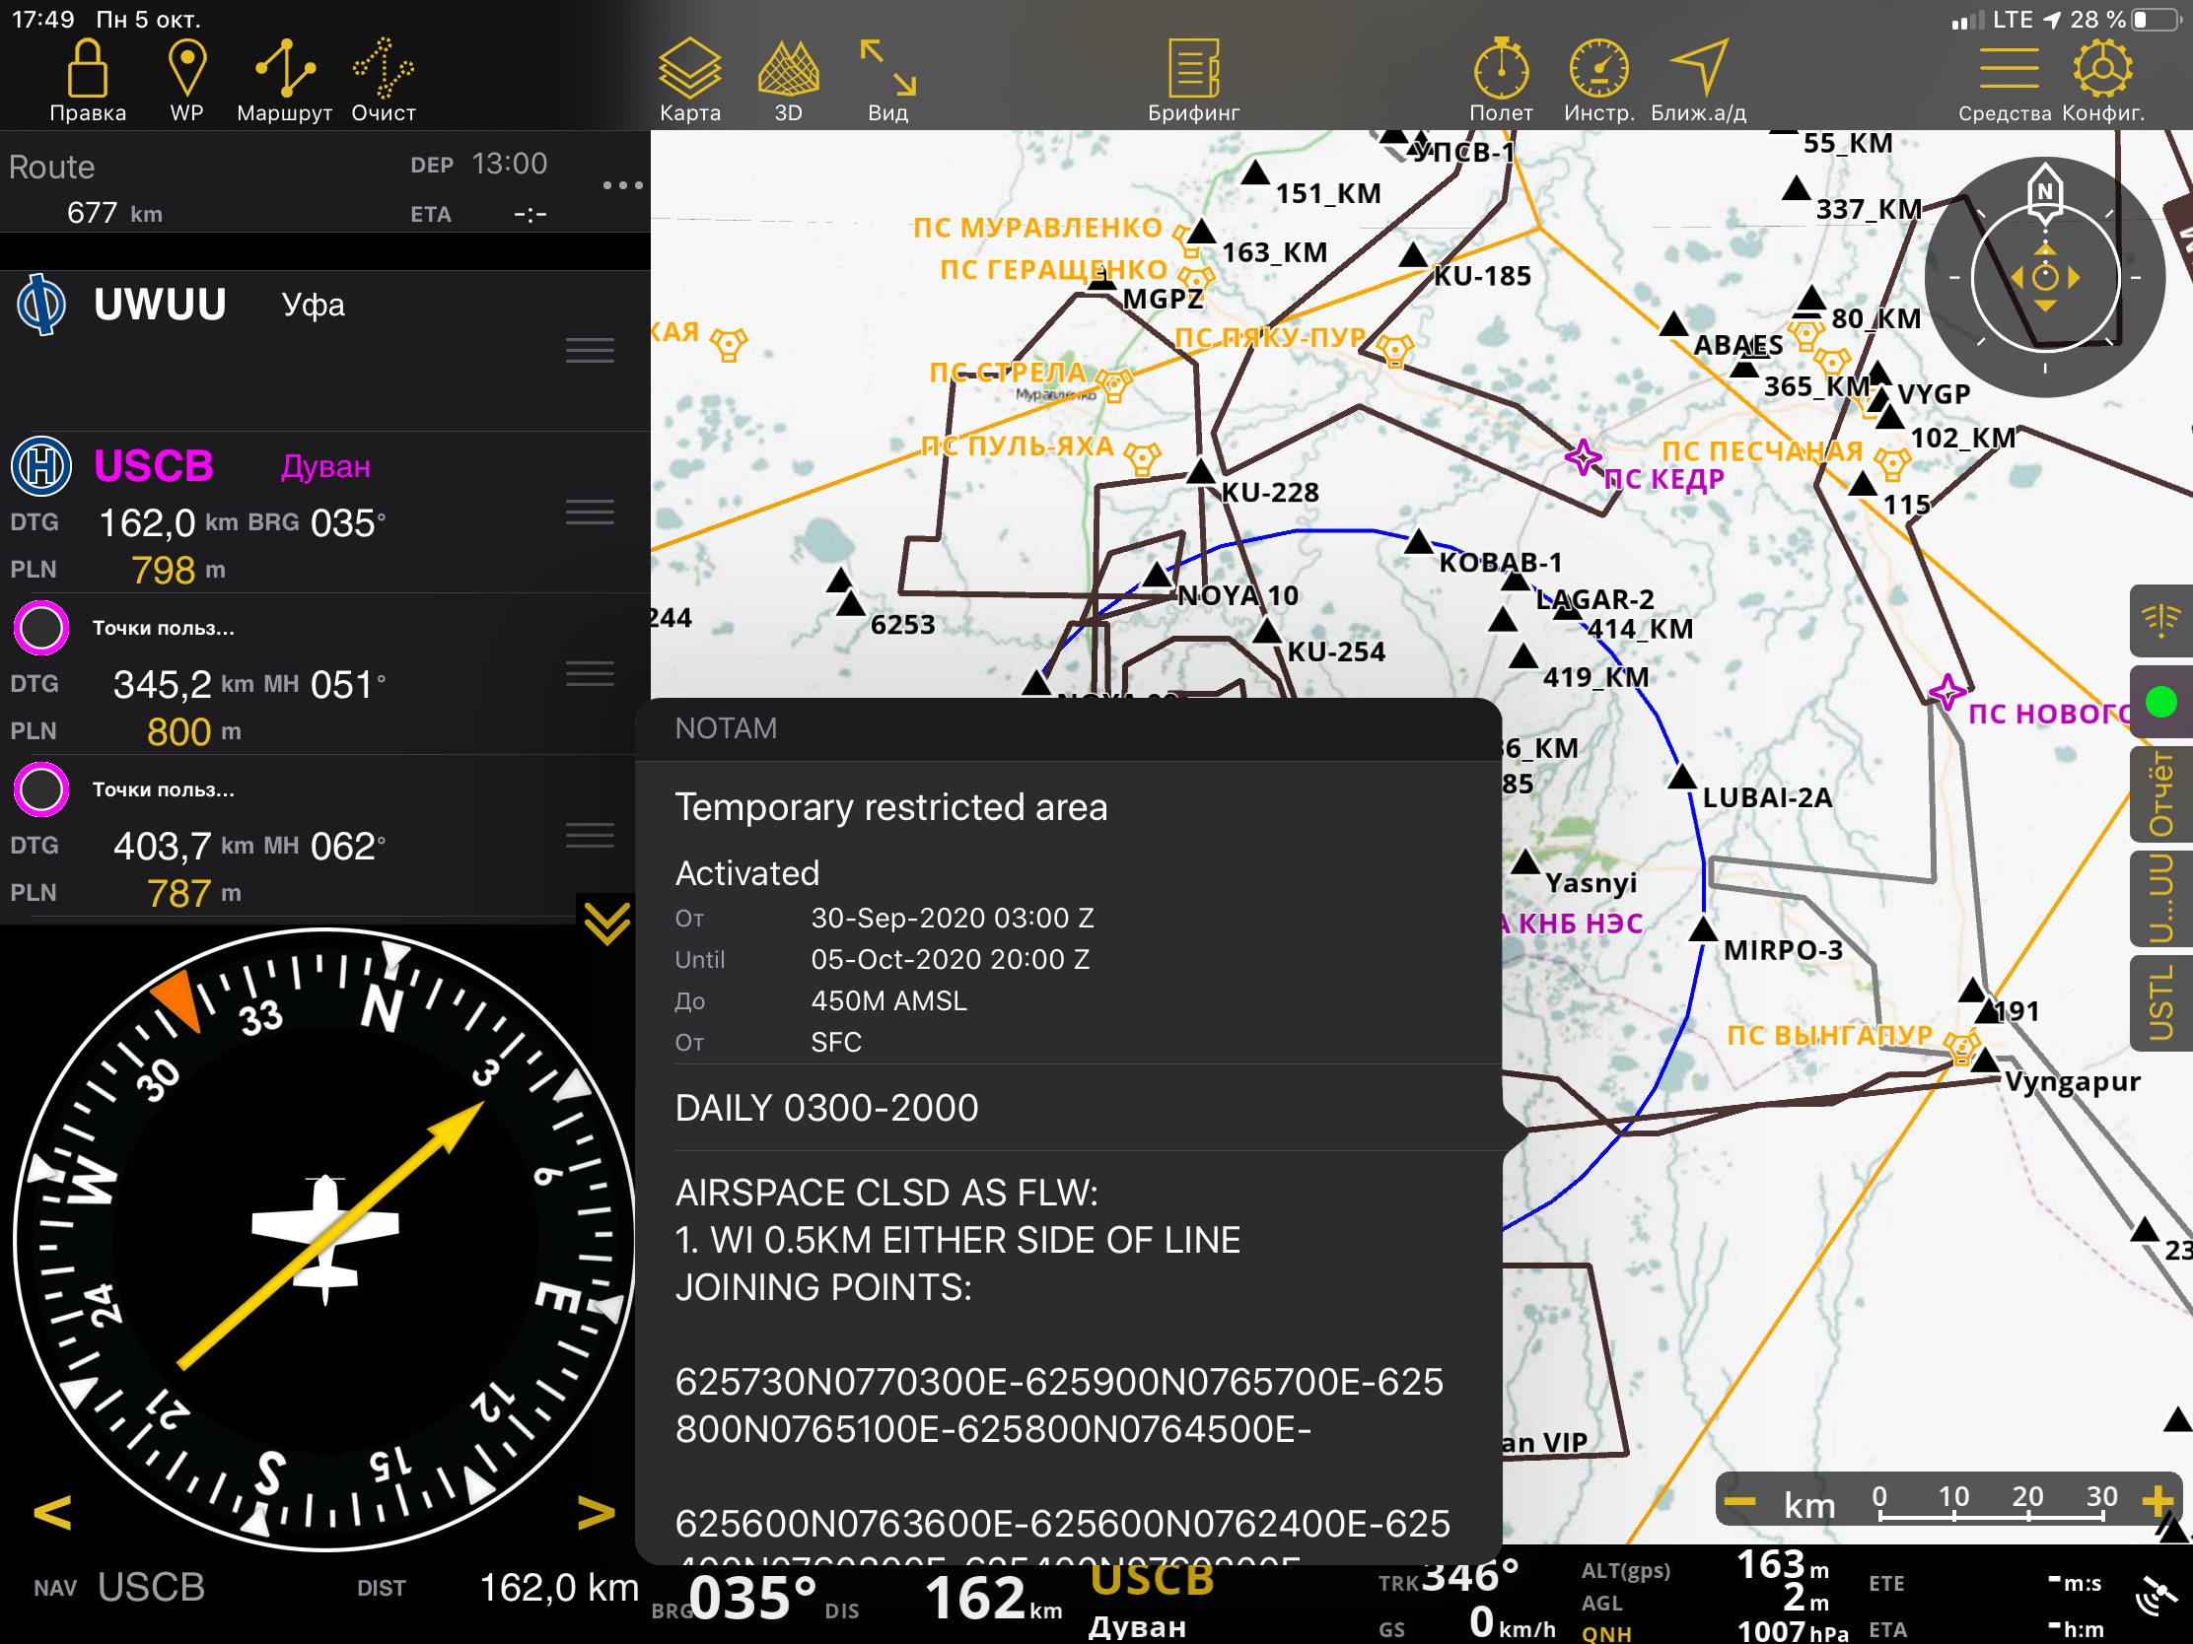Open the Карта map layers menu
Screen dimensions: 2193x1644
click(x=689, y=69)
